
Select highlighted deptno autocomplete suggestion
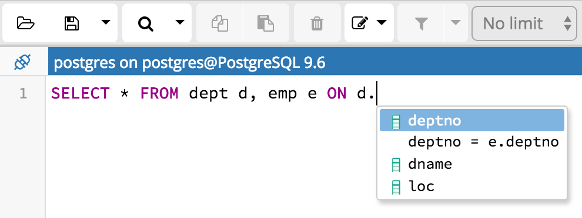point(471,121)
